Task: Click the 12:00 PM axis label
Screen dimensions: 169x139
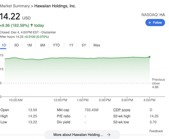Action: (x=60, y=100)
